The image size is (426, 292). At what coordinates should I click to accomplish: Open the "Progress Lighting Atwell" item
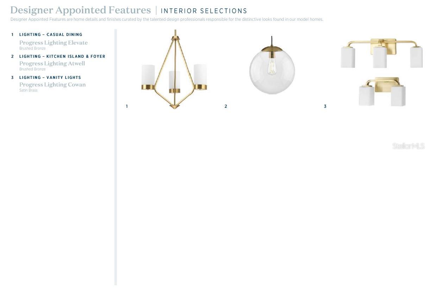52,63
